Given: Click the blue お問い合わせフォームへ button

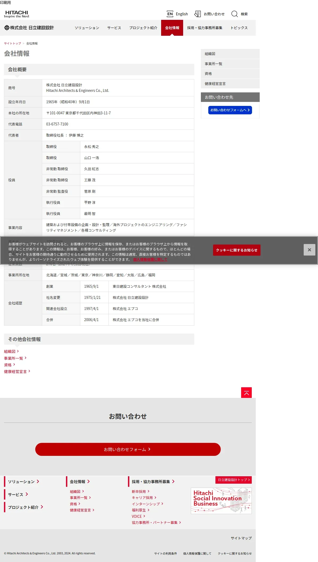Looking at the screenshot, I should [230, 110].
